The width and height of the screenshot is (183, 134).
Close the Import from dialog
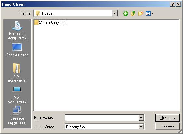(178, 4)
